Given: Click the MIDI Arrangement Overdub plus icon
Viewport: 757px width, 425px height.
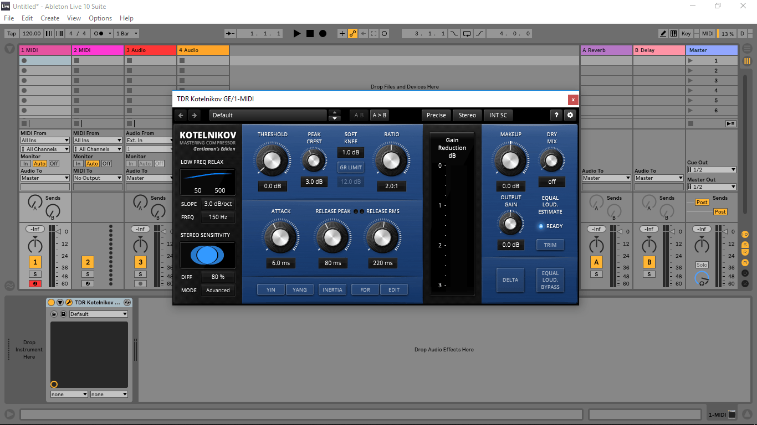Looking at the screenshot, I should coord(342,34).
